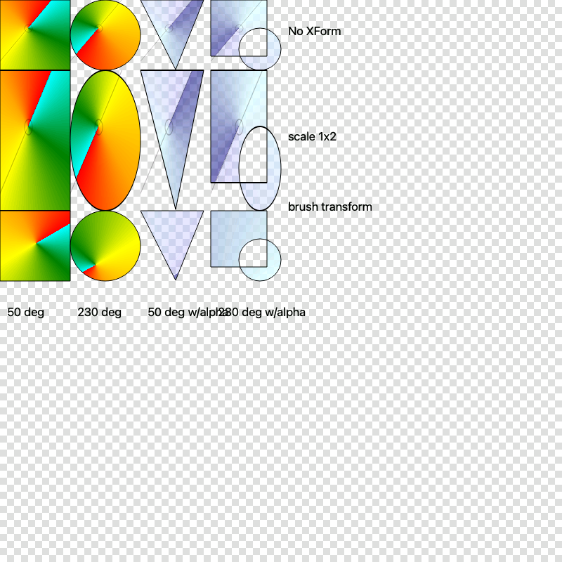
Task: Select the top-row rainbow gradient circle
Action: tap(105, 35)
